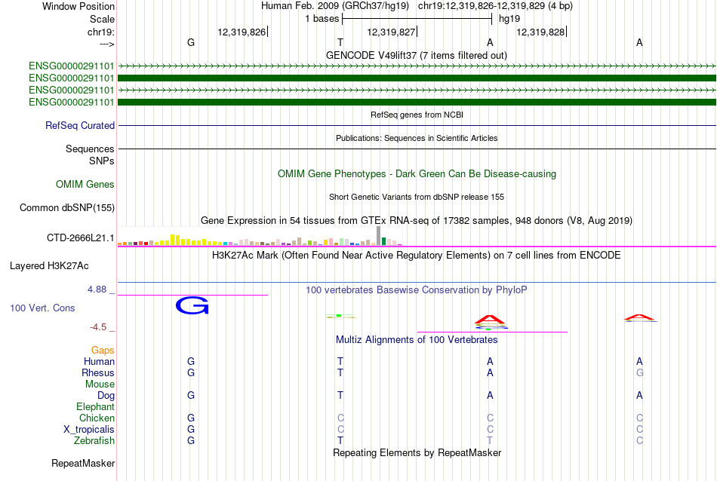Click the OMIM Genes track label
The image size is (717, 481).
(85, 184)
